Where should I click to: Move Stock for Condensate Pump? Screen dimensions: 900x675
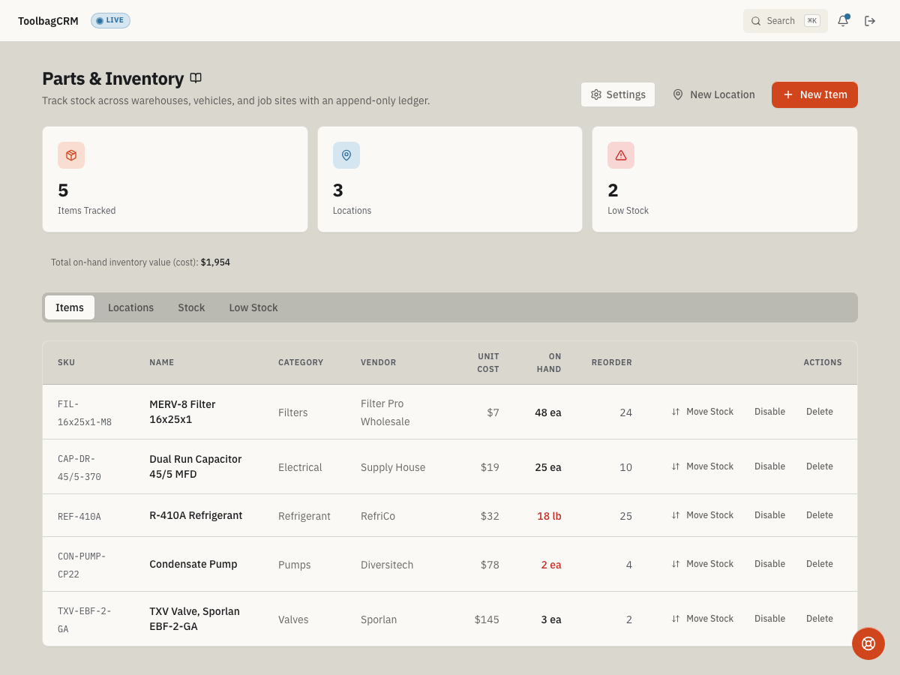pos(702,564)
